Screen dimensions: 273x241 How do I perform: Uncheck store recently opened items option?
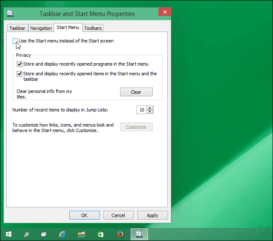(x=19, y=74)
